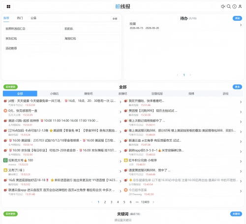
Task: Expand the '0元' post chevron
Action: pyautogui.click(x=121, y=112)
